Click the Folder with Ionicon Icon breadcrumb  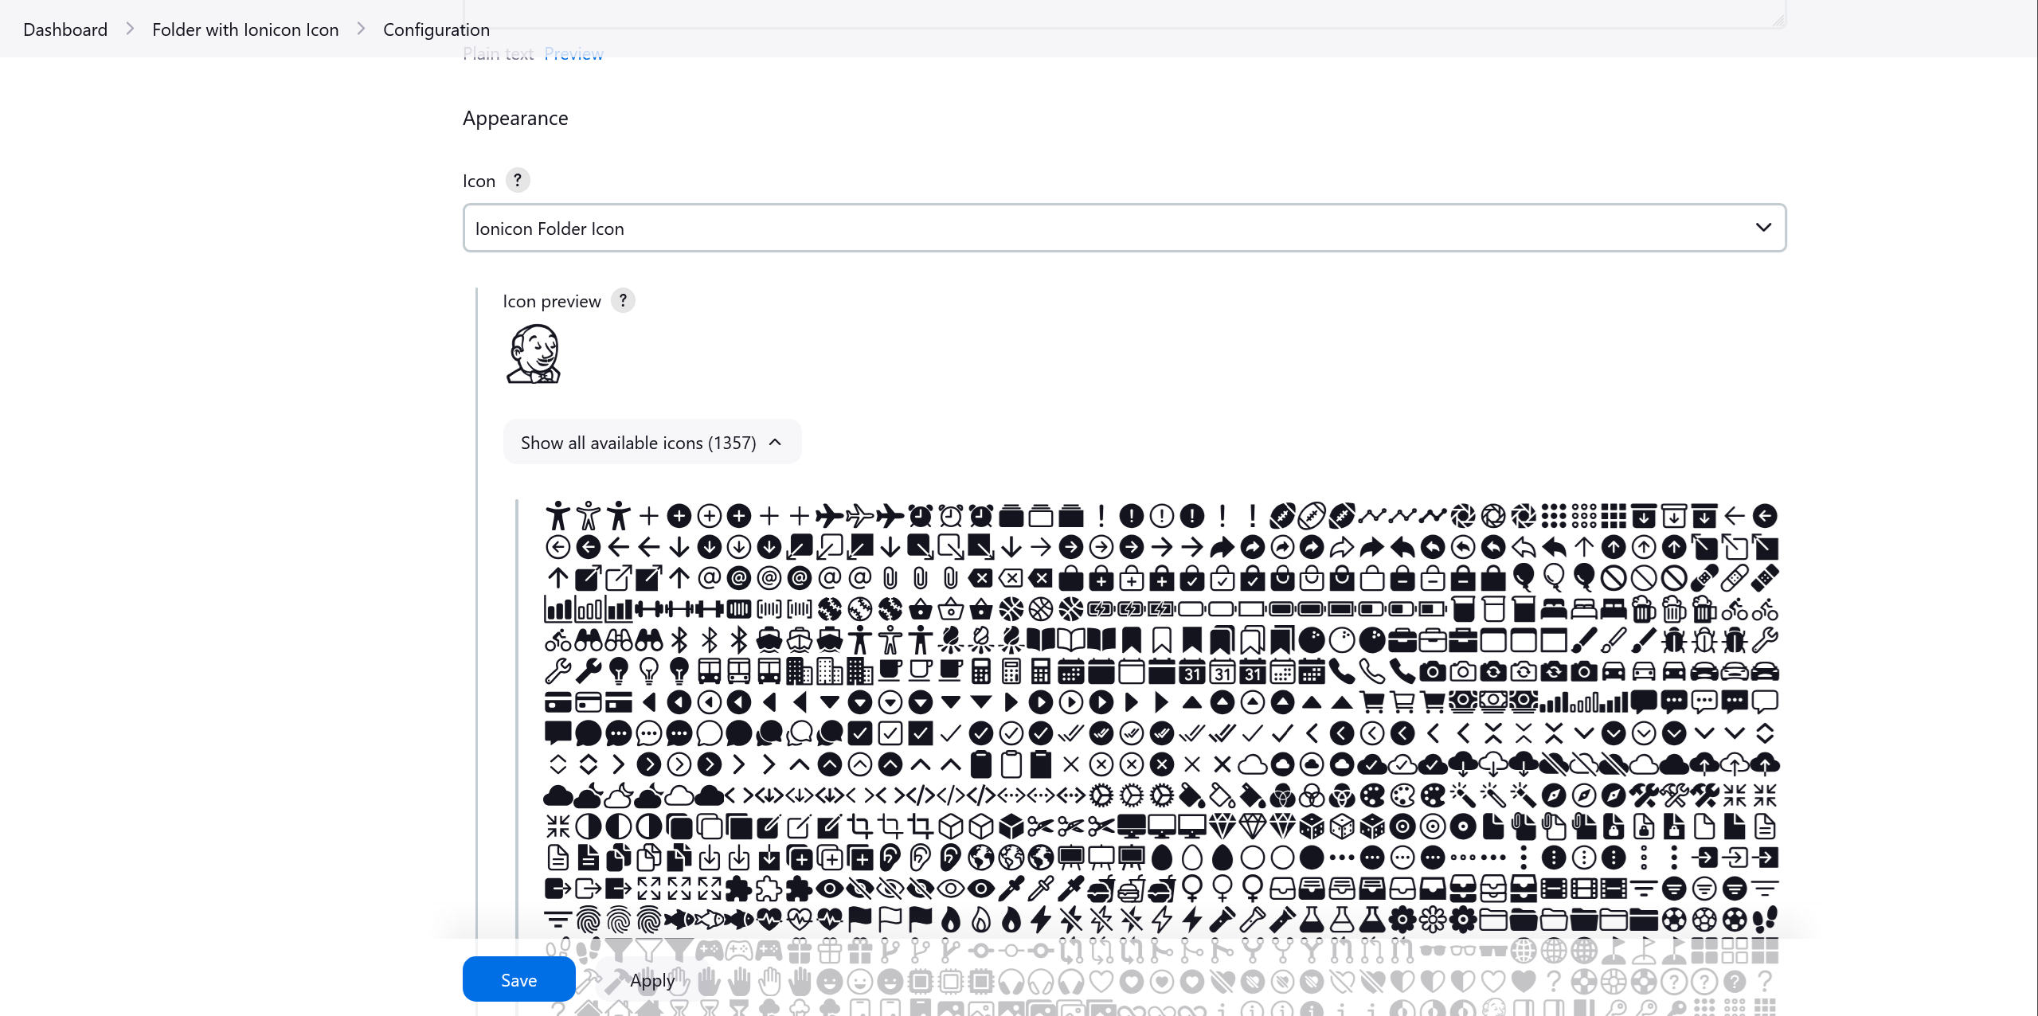pyautogui.click(x=245, y=29)
